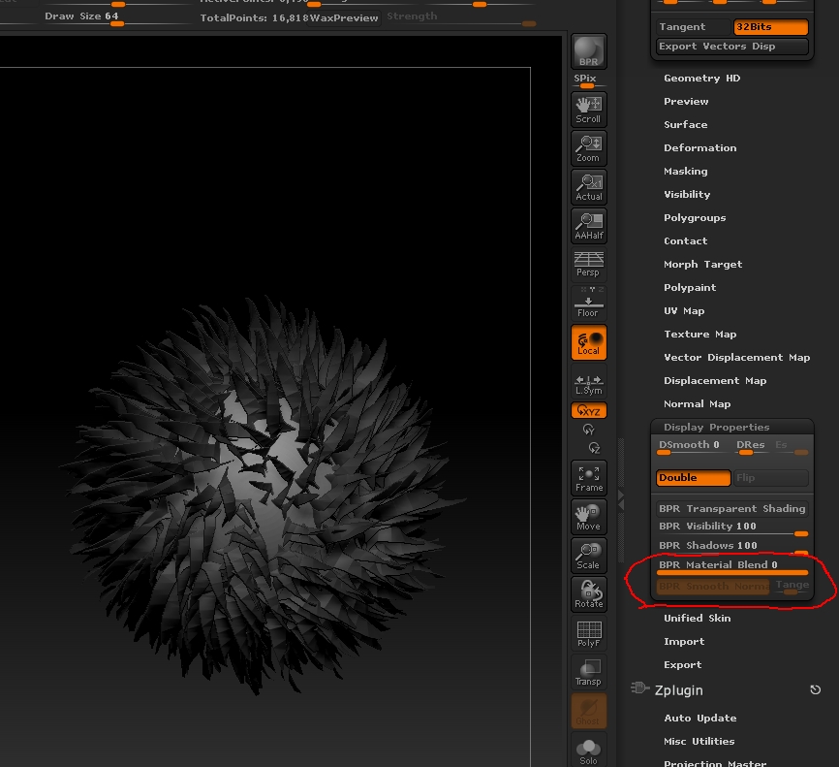The height and width of the screenshot is (767, 839).
Task: Toggle the Tangent option
Action: coord(694,27)
